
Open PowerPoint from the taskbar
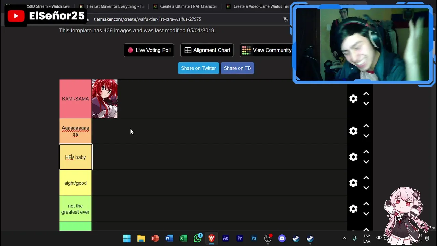pyautogui.click(x=155, y=238)
